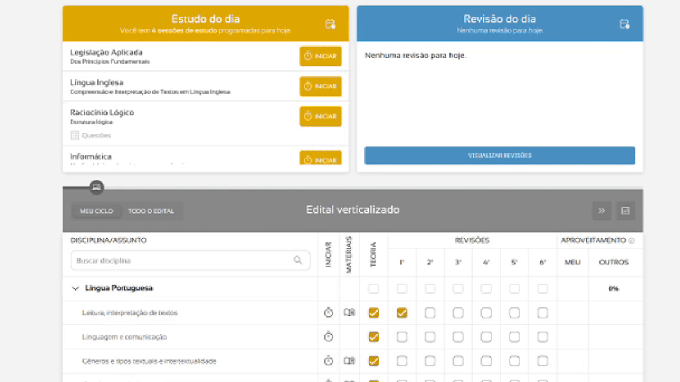Screen dimensions: 680x382
Task: Click the table layout icon in Edital header
Action: point(626,211)
